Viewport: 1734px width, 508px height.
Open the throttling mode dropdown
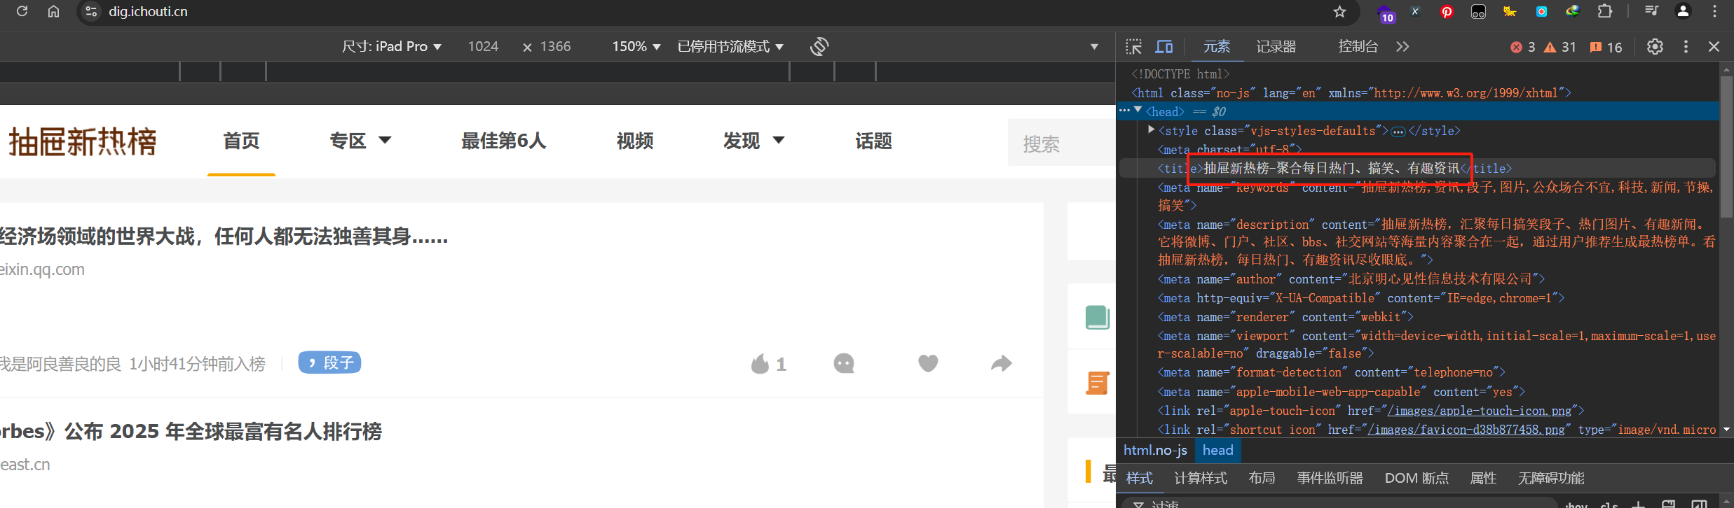pyautogui.click(x=730, y=46)
